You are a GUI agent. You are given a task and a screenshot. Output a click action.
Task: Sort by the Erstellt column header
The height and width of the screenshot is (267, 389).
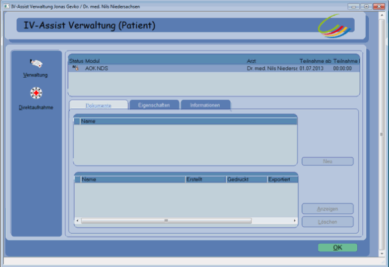click(204, 179)
